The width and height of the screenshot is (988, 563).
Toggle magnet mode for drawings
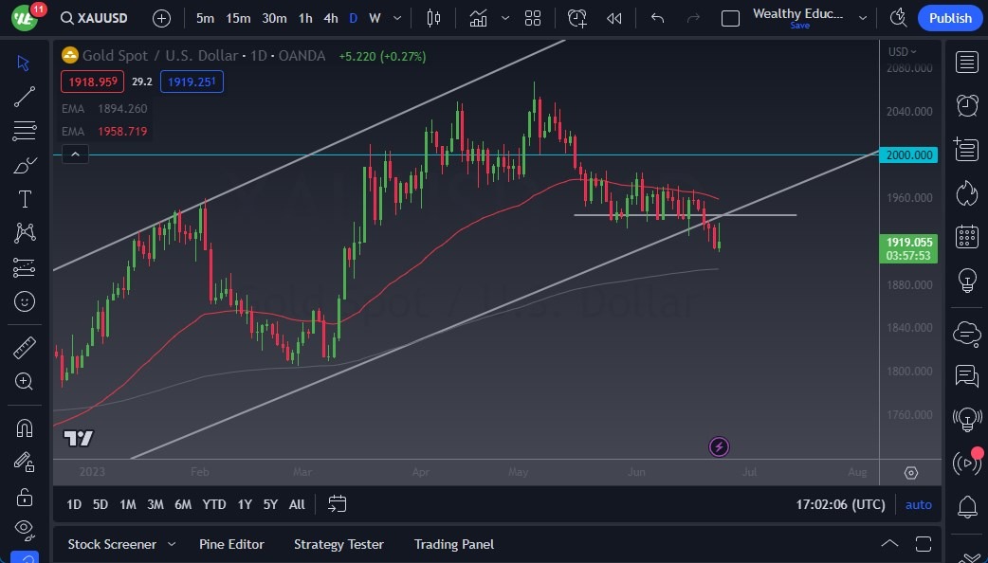(24, 428)
